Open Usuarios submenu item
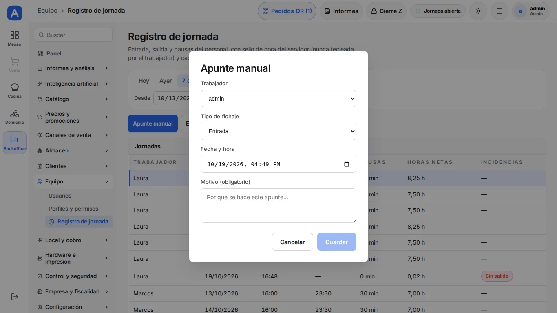Image resolution: width=557 pixels, height=313 pixels. tap(79, 196)
